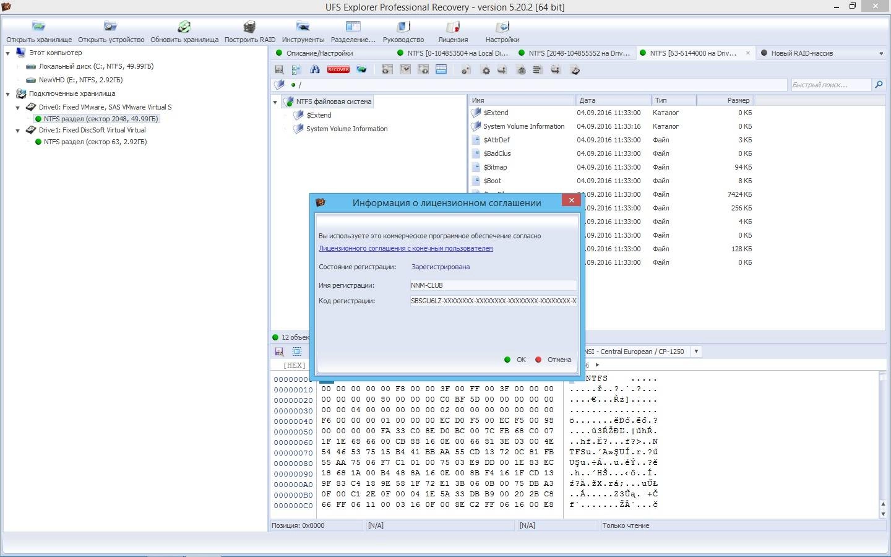
Task: Close the NTFS [63-6144000 tab
Action: click(x=747, y=53)
